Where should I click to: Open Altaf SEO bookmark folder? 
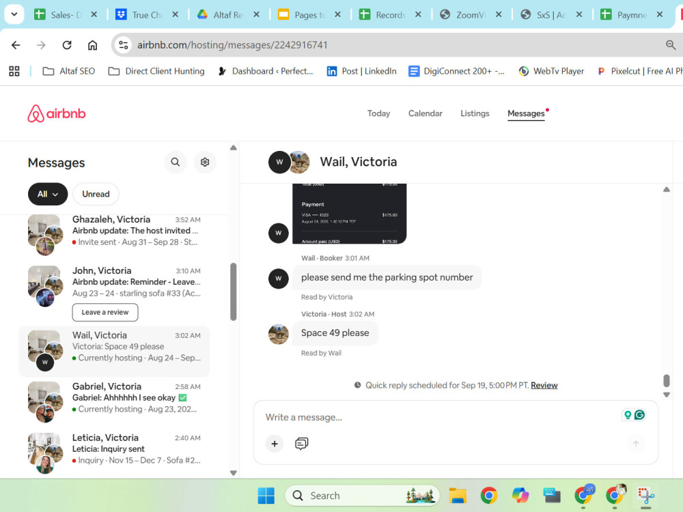tap(68, 71)
